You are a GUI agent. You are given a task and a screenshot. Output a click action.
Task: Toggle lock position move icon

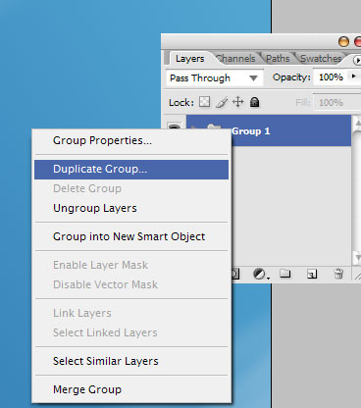click(237, 102)
